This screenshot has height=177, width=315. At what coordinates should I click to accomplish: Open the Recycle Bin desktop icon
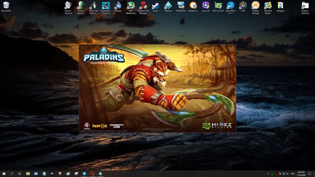coord(6,6)
